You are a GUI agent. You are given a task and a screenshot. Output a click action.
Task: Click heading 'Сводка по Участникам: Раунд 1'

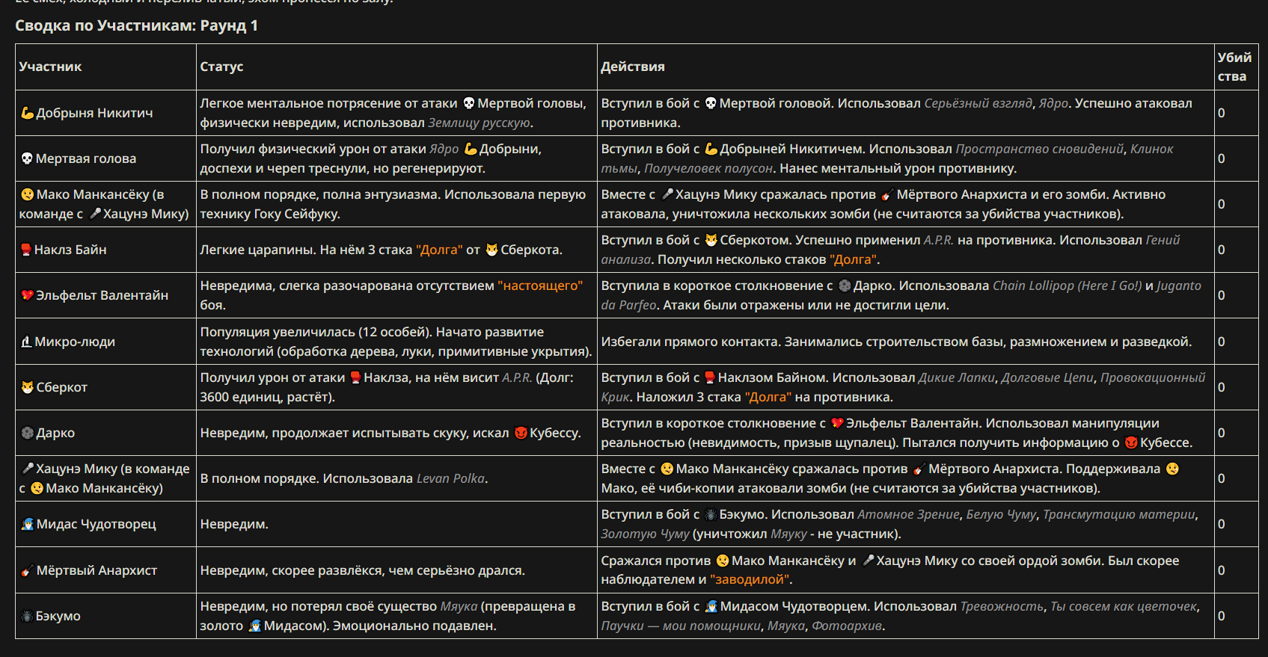tap(136, 25)
